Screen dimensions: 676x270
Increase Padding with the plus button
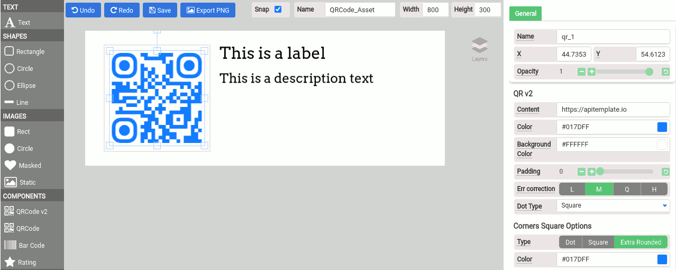pyautogui.click(x=592, y=172)
